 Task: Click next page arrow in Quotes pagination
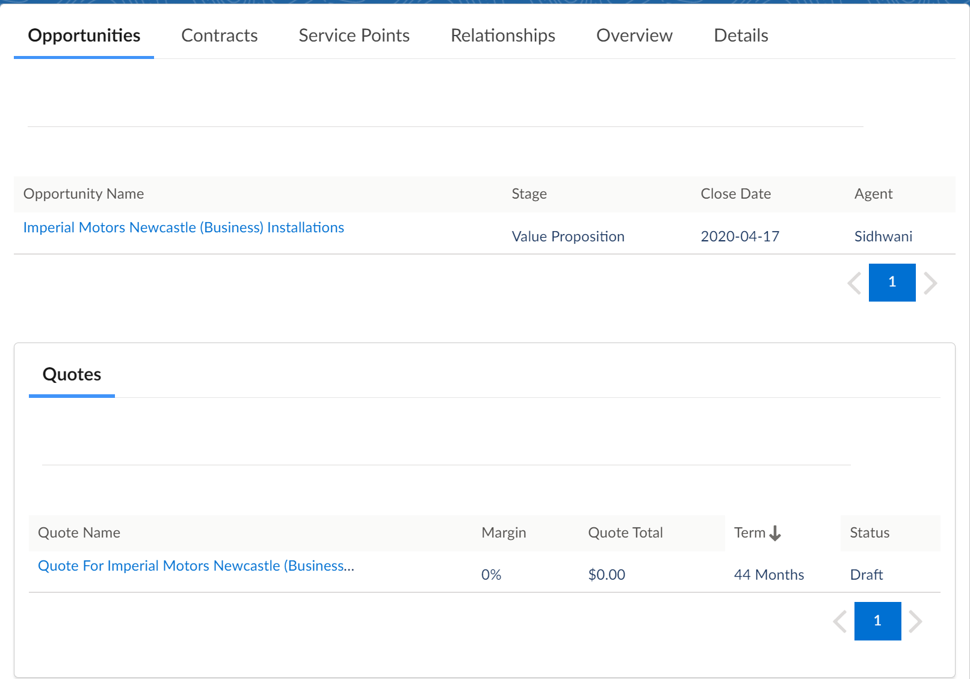point(915,621)
